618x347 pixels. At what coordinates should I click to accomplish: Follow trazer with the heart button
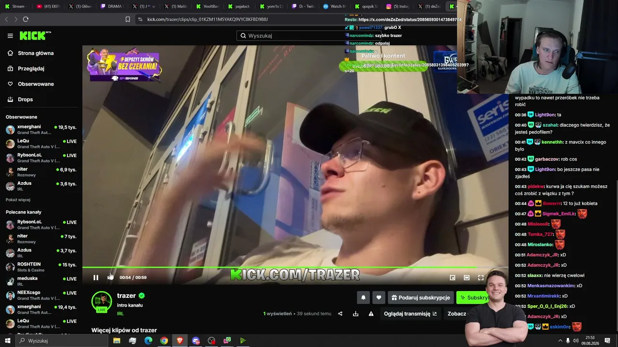pyautogui.click(x=379, y=297)
